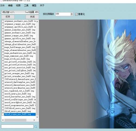This screenshot has width=136, height=131.
Task: Select gunner_spitfire_neo_buff.img entry
Action: click(x=20, y=38)
